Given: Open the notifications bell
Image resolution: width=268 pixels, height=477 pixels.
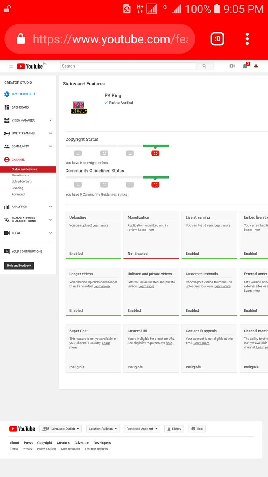Looking at the screenshot, I should click(245, 66).
